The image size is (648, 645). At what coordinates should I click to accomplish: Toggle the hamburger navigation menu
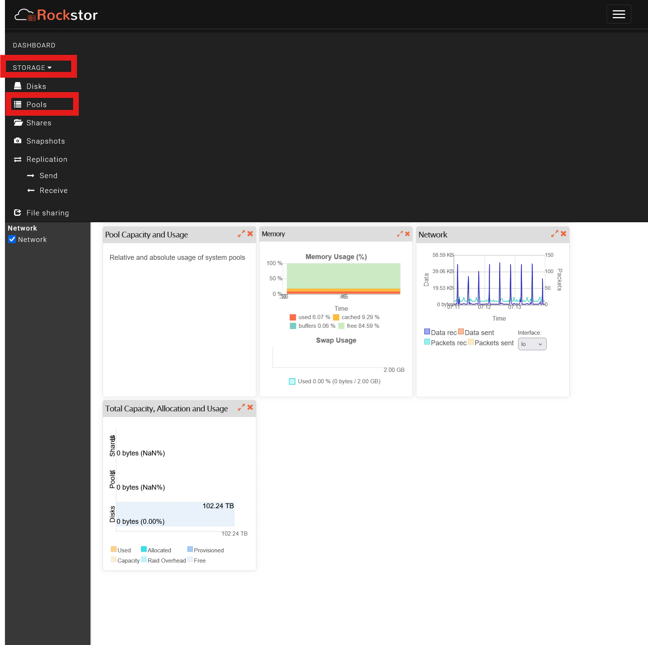coord(619,14)
